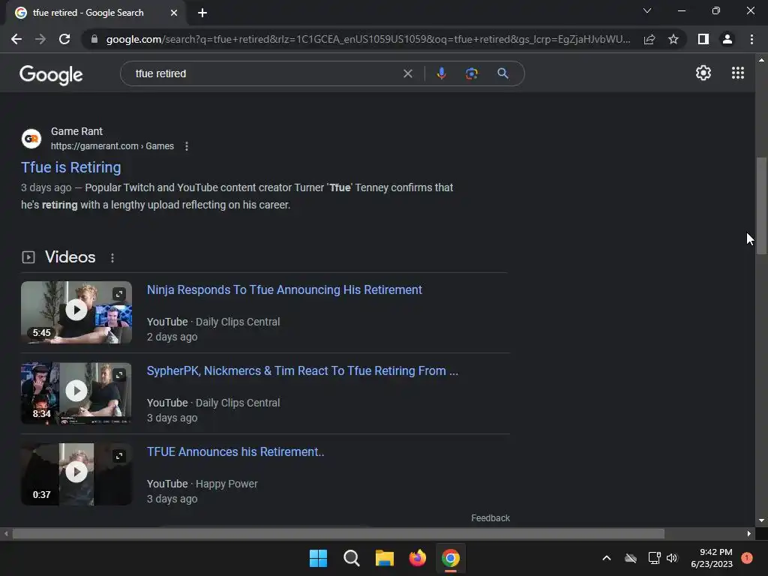
Task: Reload the Google search page
Action: click(64, 39)
